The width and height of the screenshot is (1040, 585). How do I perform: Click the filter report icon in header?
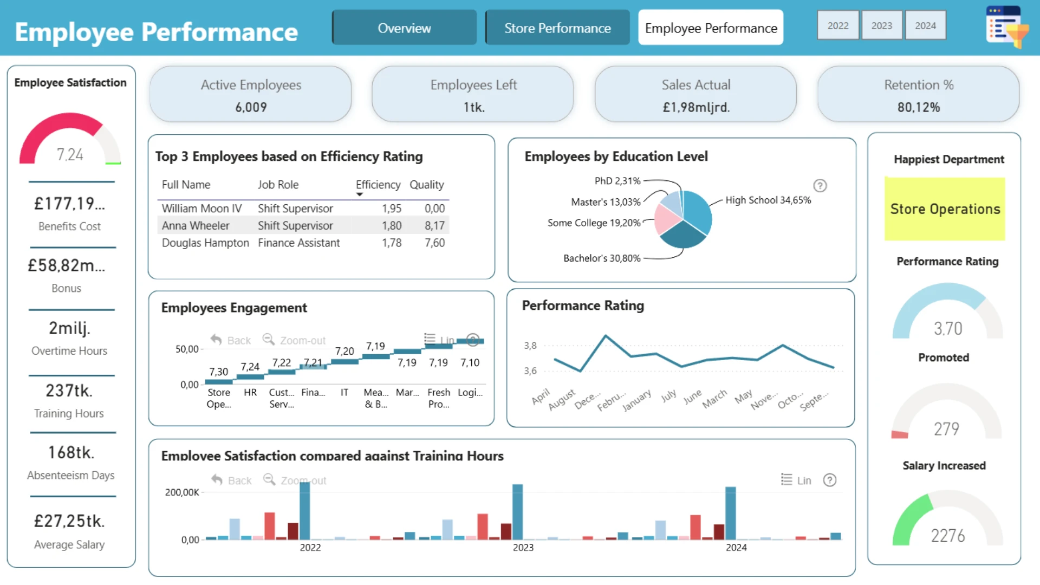[x=1005, y=27]
